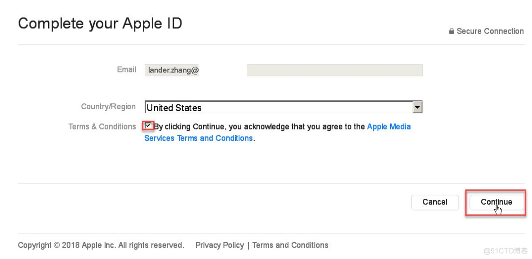Click the Country/Region label
Viewport: 532px width, 259px height.
pos(108,107)
